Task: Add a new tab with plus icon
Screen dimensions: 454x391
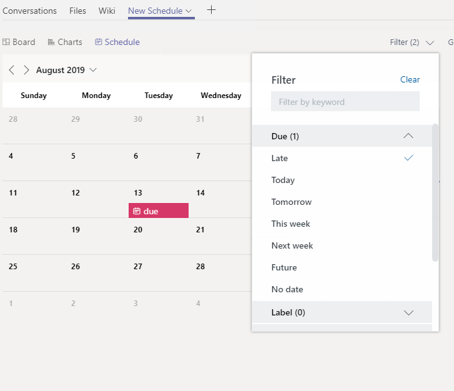Action: pyautogui.click(x=211, y=10)
